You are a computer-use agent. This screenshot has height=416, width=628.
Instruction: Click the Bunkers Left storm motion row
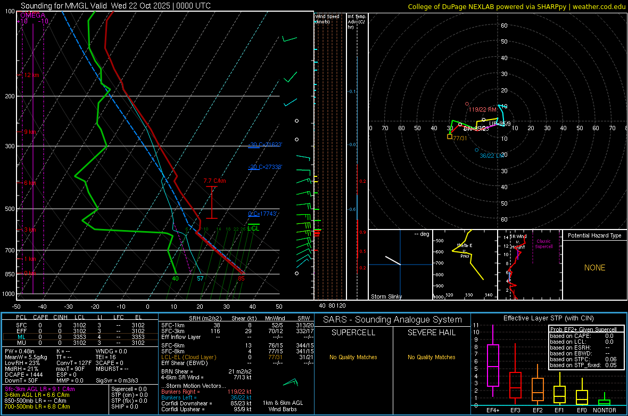[x=206, y=397]
